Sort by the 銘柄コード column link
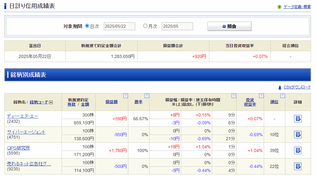 click(x=39, y=102)
